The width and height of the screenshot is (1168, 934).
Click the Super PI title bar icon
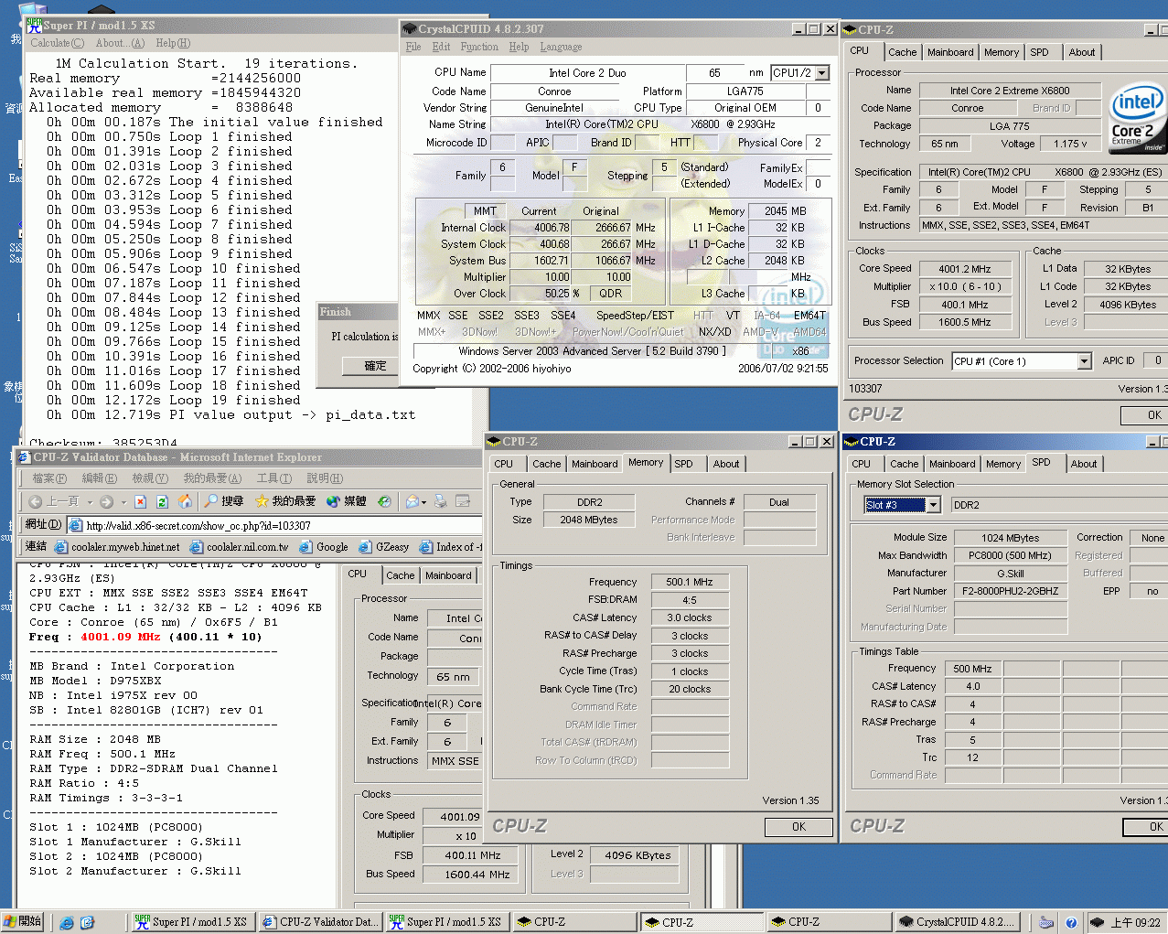click(x=34, y=26)
